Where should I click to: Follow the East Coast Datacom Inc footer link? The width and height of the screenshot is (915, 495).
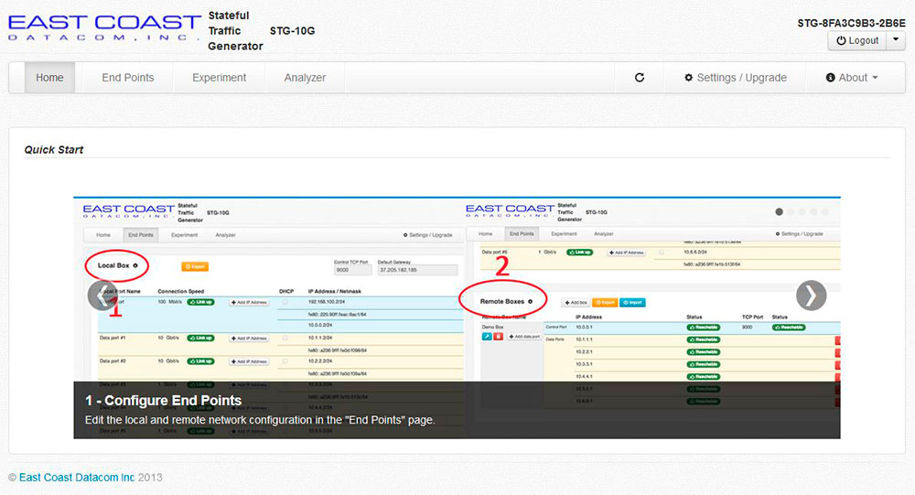[77, 478]
